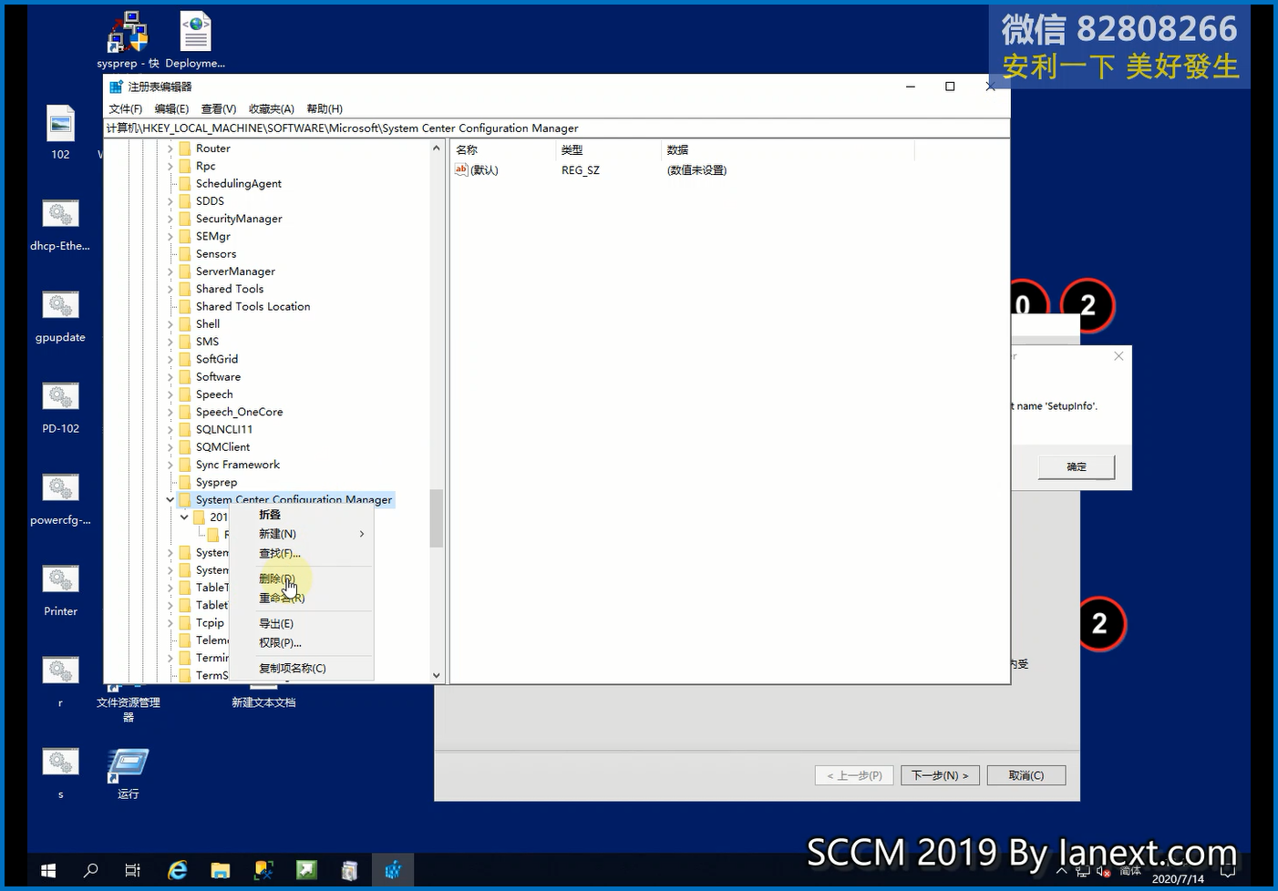
Task: Expand the Speech registry key
Action: pyautogui.click(x=170, y=394)
